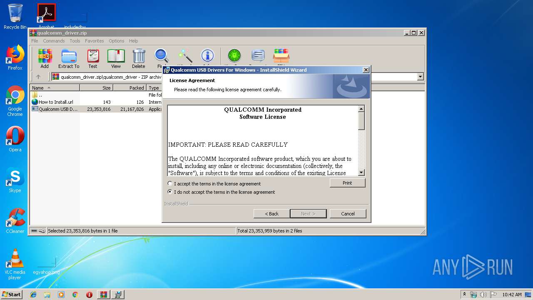Open the Tools menu
Screen dimensions: 533x300
point(75,41)
